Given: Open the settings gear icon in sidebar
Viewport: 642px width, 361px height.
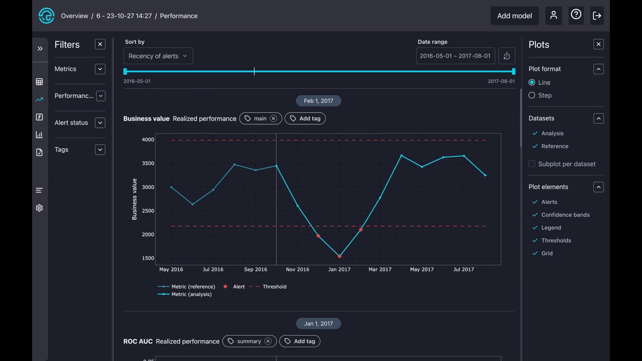Looking at the screenshot, I should [x=39, y=208].
